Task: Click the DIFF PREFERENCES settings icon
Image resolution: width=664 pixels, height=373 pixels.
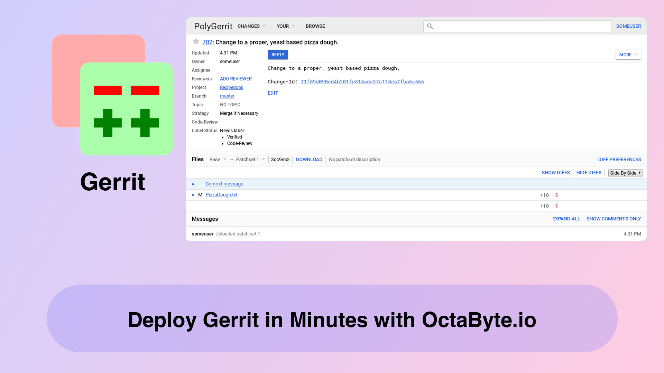Action: (x=619, y=159)
